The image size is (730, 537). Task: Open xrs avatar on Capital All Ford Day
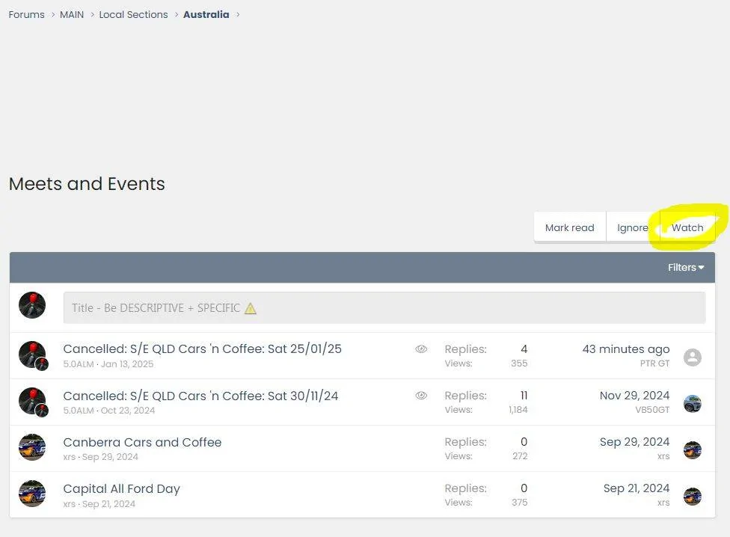tap(32, 494)
